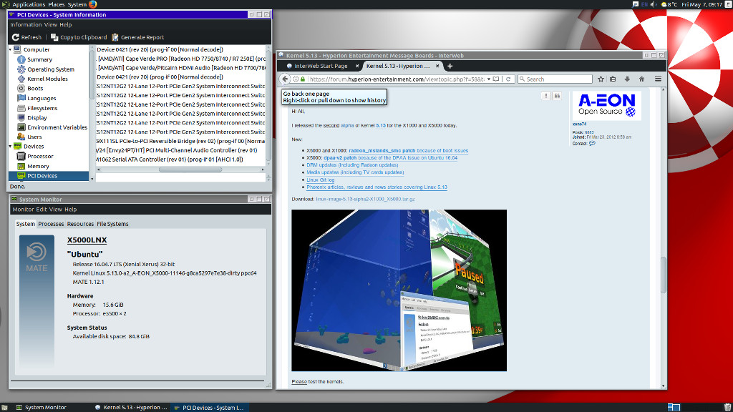Follow the Media updates link

[x=355, y=172]
